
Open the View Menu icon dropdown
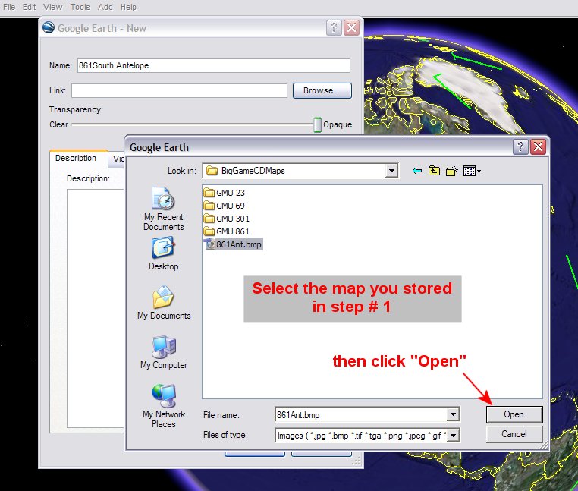pos(472,171)
